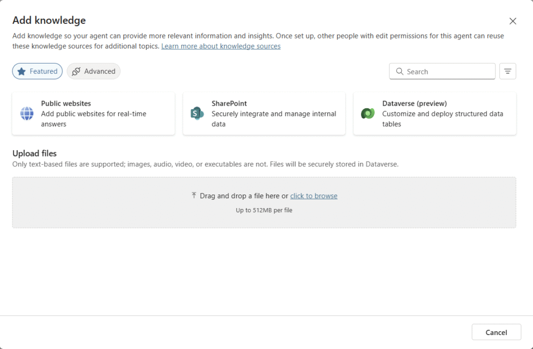Select the Featured tab
Image resolution: width=533 pixels, height=349 pixels.
click(x=37, y=71)
